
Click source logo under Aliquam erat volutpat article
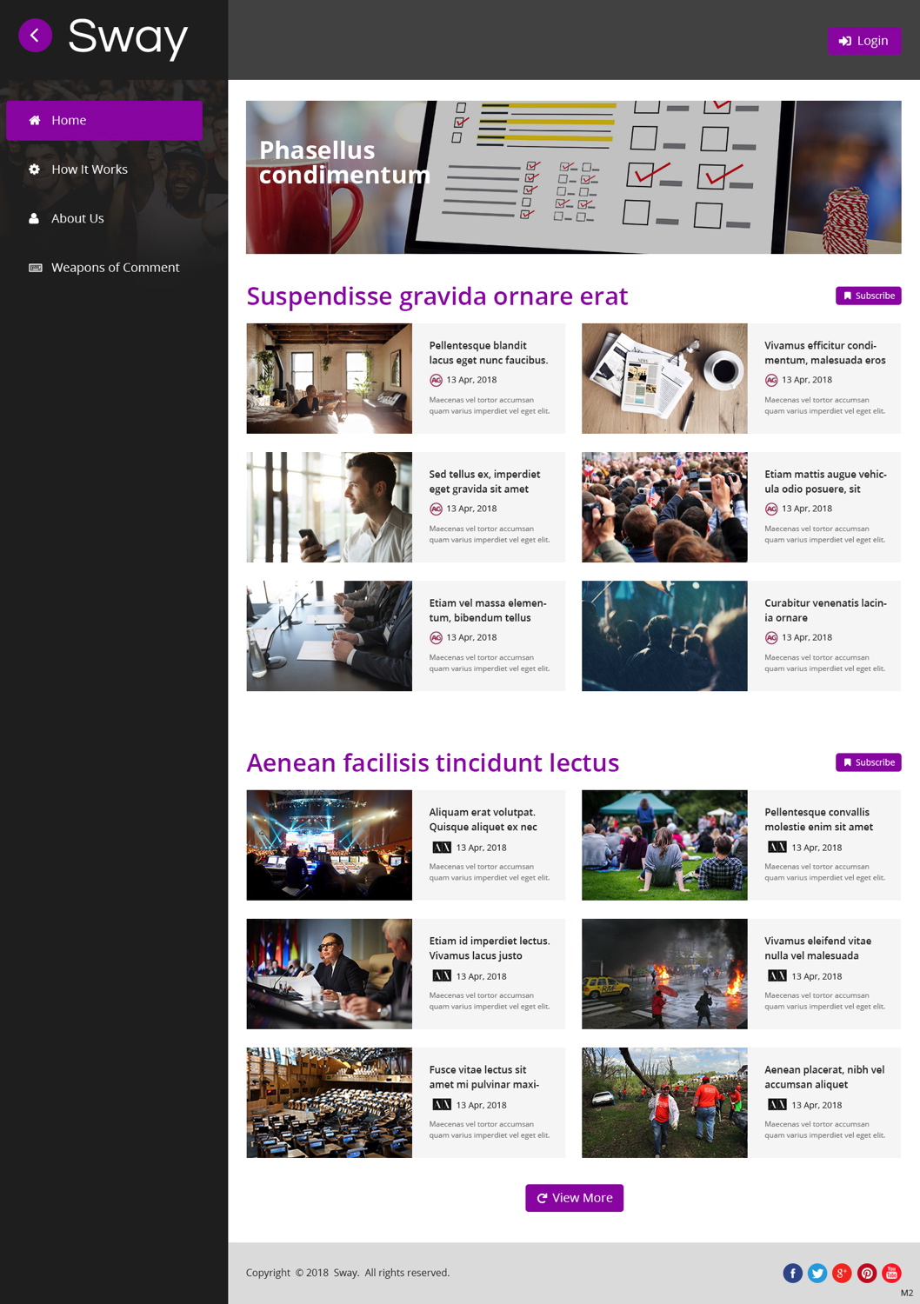coord(442,848)
